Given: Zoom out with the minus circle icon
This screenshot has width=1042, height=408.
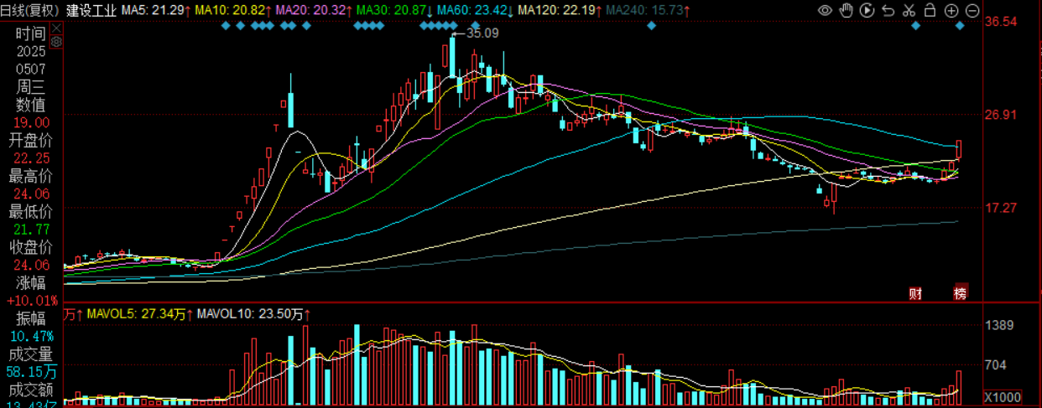Looking at the screenshot, I should pos(972,11).
